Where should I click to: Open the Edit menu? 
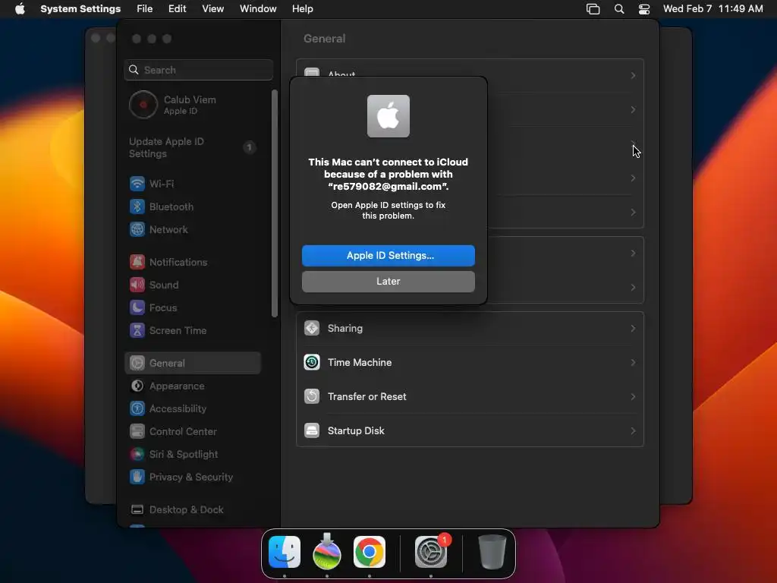point(178,9)
